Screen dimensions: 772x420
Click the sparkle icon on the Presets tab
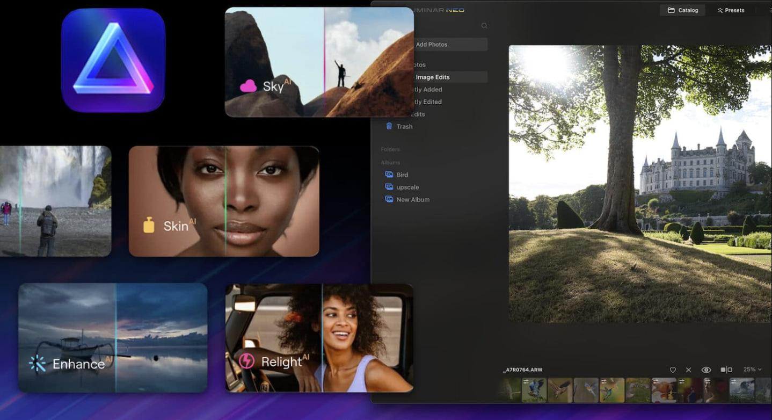[720, 10]
